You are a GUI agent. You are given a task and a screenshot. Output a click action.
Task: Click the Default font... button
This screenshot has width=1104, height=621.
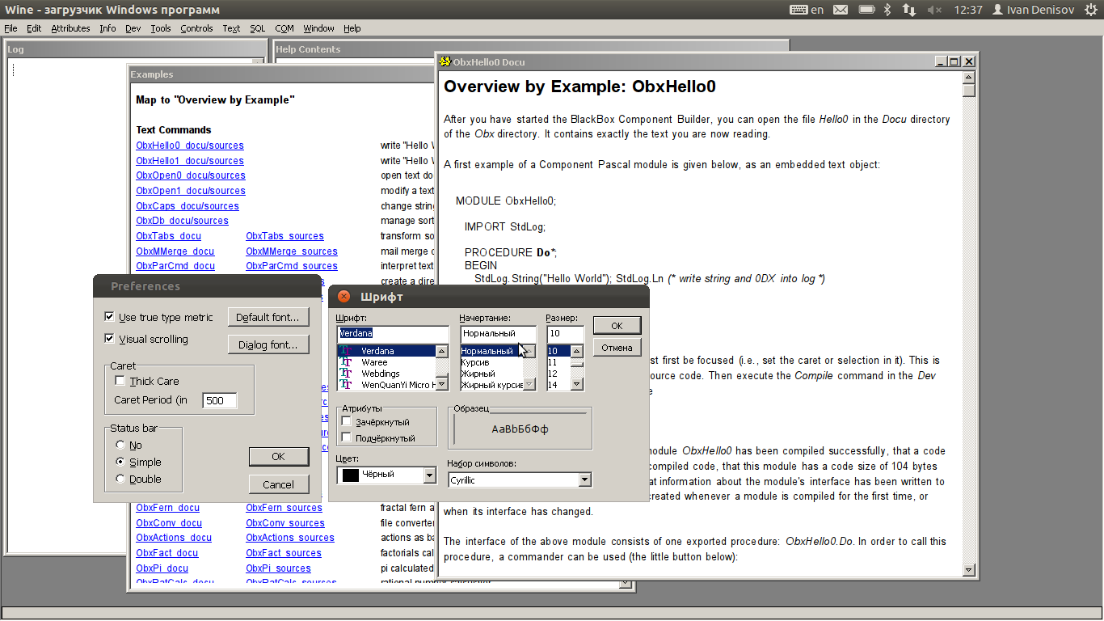point(268,317)
